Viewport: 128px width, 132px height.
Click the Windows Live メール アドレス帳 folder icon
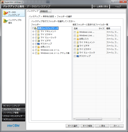click(39, 53)
